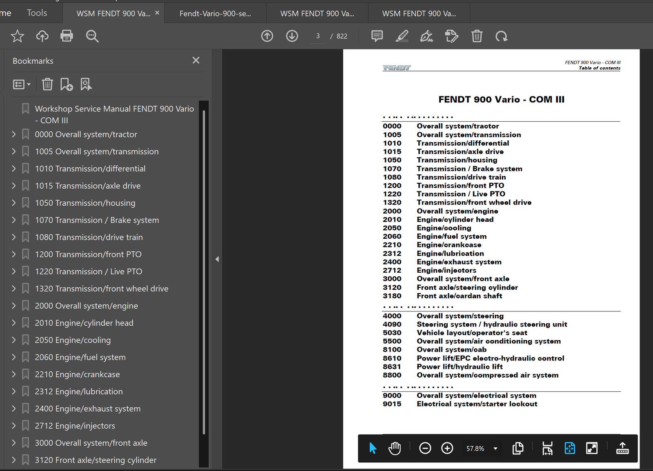Expand the 2000 Overall system/engine bookmark
The height and width of the screenshot is (471, 653).
(x=14, y=305)
